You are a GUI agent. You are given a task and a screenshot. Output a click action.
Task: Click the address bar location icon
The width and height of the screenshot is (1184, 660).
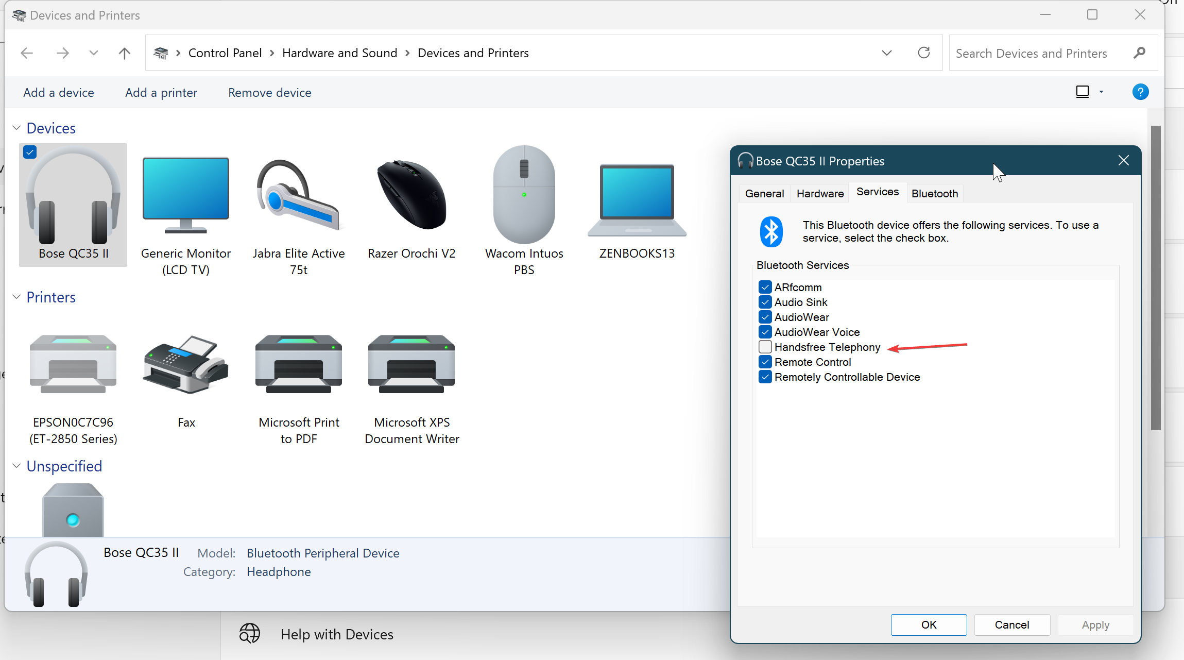coord(161,53)
